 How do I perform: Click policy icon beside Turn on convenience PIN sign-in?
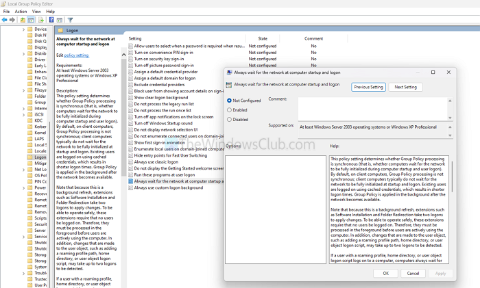[131, 53]
